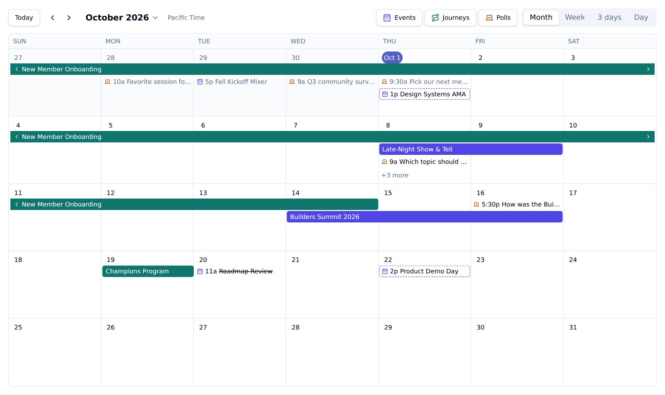Switch to Day view
665x395 pixels.
coord(641,17)
